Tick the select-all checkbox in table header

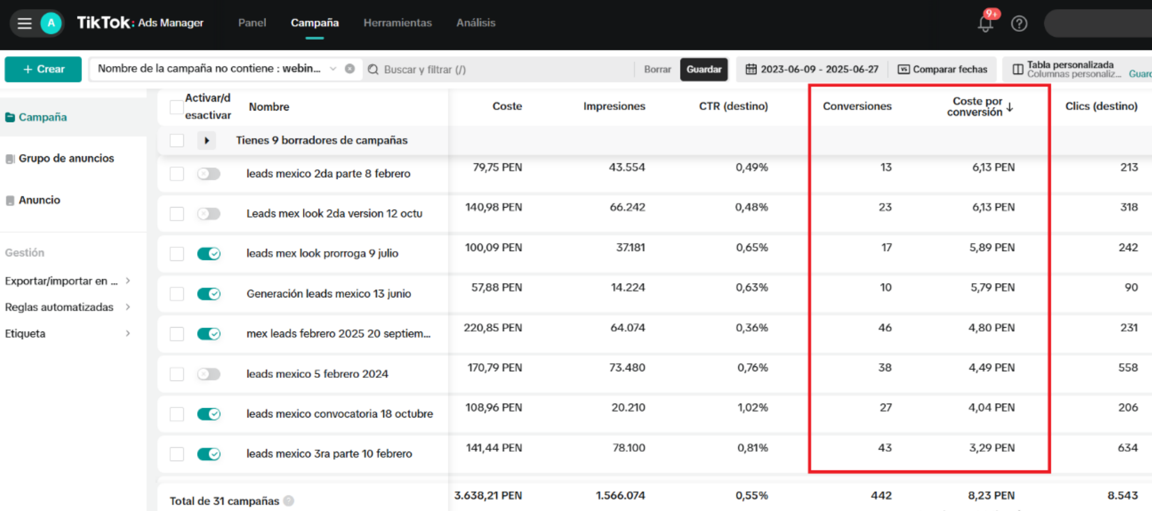[176, 107]
